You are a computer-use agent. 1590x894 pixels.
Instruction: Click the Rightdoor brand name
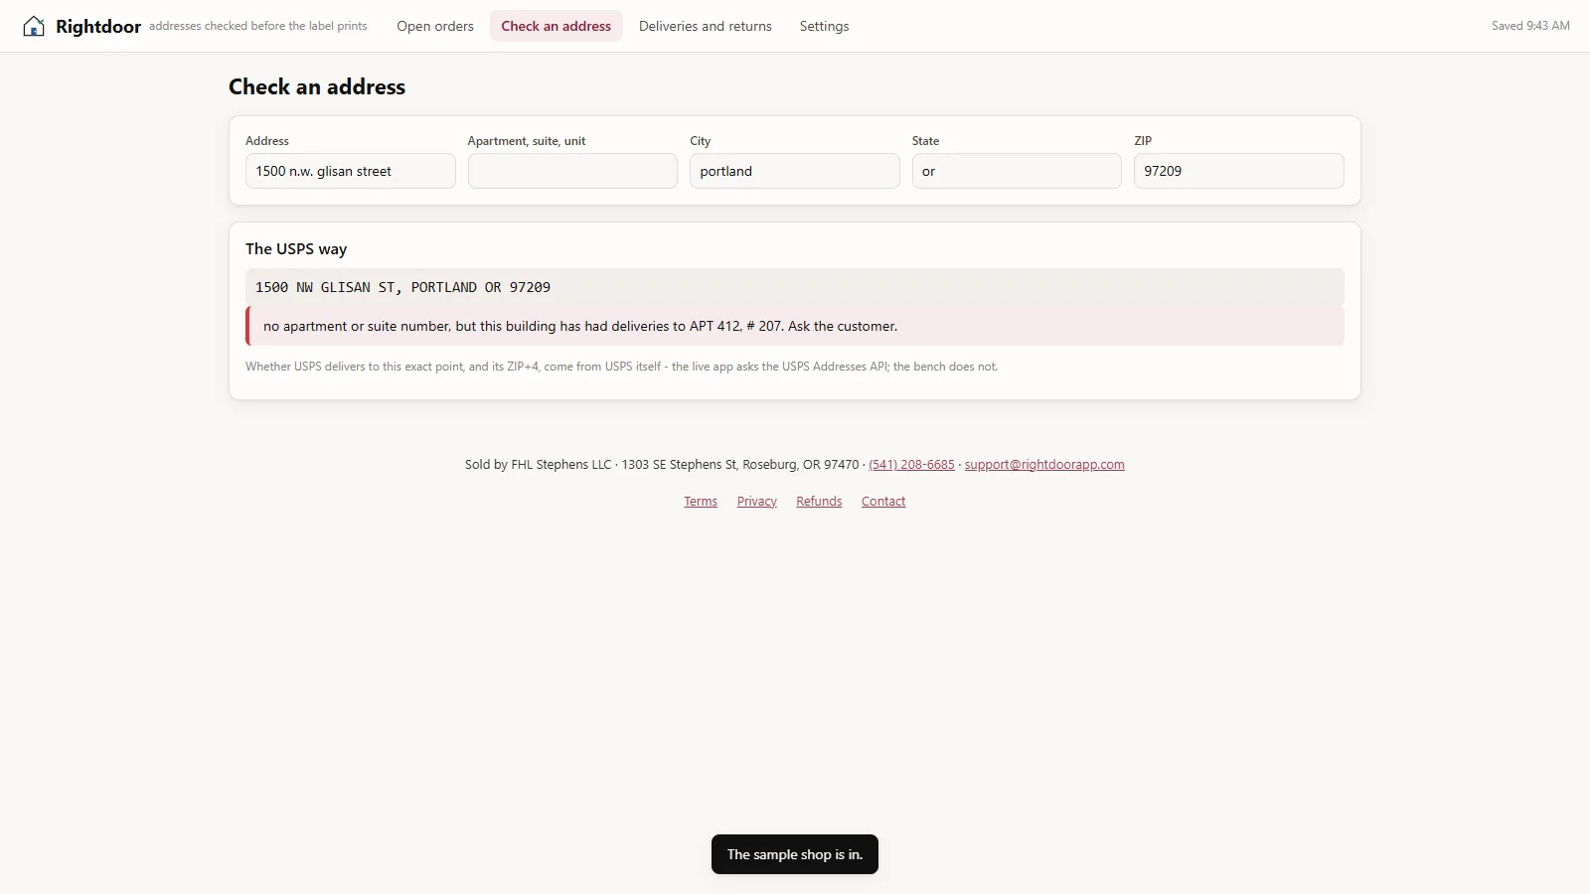98,26
